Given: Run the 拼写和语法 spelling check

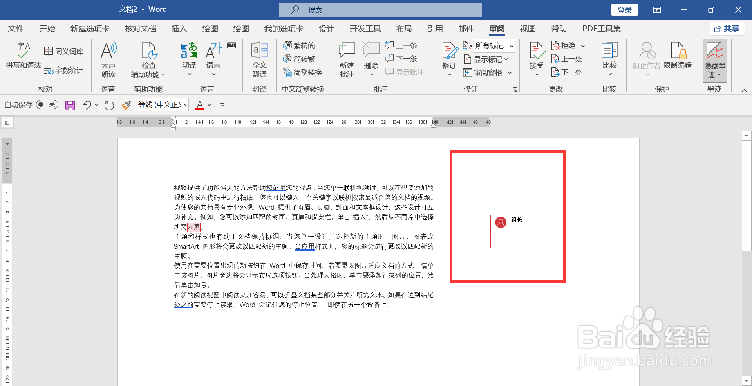Looking at the screenshot, I should point(23,55).
